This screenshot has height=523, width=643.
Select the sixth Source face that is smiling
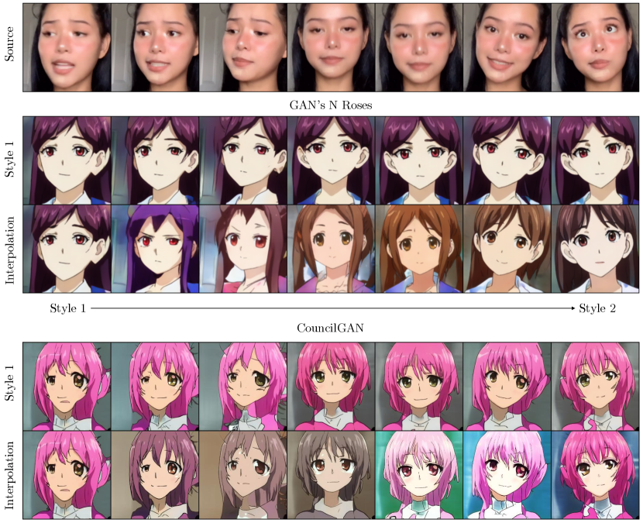point(507,47)
